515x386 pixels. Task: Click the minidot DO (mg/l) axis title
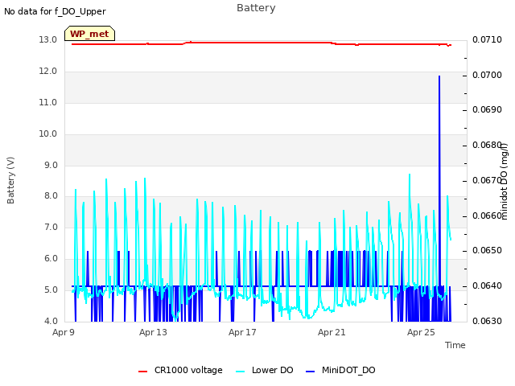pyautogui.click(x=505, y=181)
